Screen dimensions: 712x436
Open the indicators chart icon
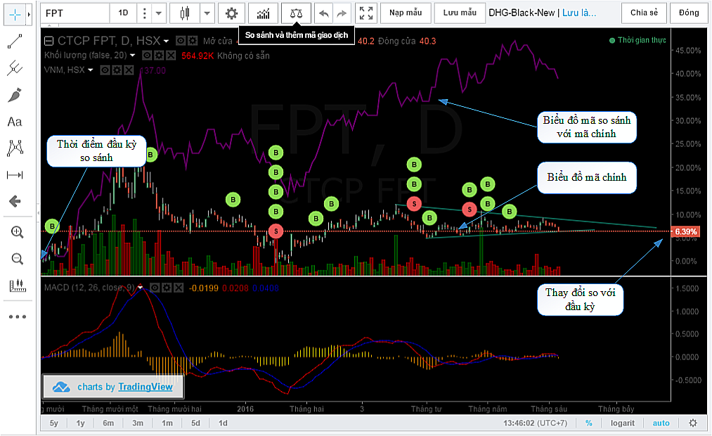pyautogui.click(x=264, y=13)
